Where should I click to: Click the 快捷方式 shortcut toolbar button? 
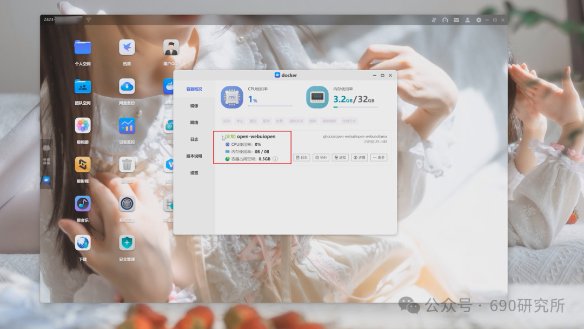tap(349, 121)
